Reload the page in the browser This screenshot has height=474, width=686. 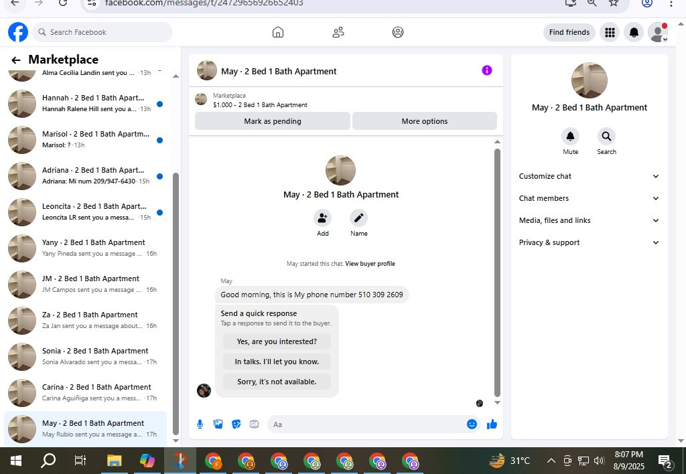coord(63,3)
